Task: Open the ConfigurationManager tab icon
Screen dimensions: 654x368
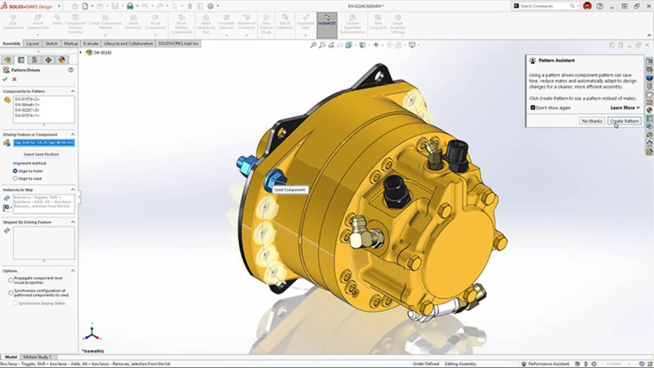Action: 35,60
